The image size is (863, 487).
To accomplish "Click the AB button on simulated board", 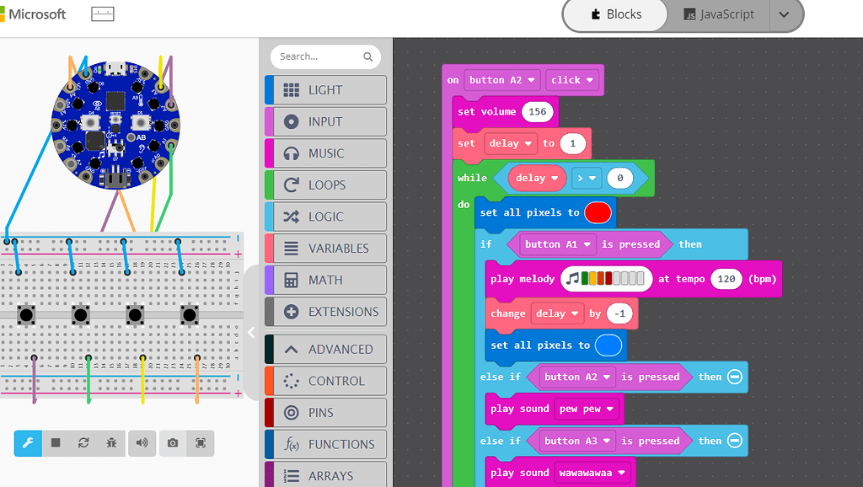I will coord(131,137).
